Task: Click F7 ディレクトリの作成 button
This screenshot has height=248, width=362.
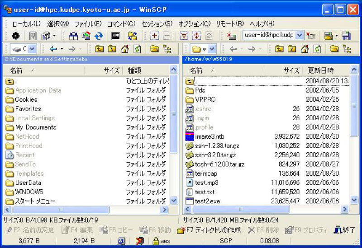Action: pyautogui.click(x=209, y=230)
